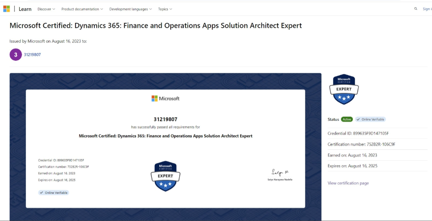
Task: Click the Sign in link
Action: [x=428, y=9]
